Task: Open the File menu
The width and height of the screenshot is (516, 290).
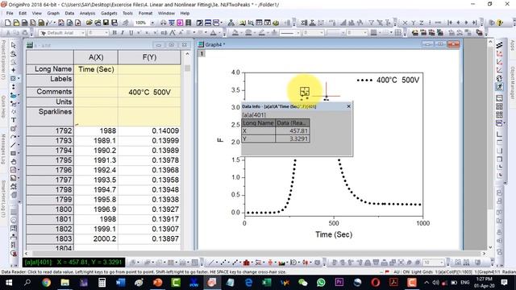Action: pos(10,13)
